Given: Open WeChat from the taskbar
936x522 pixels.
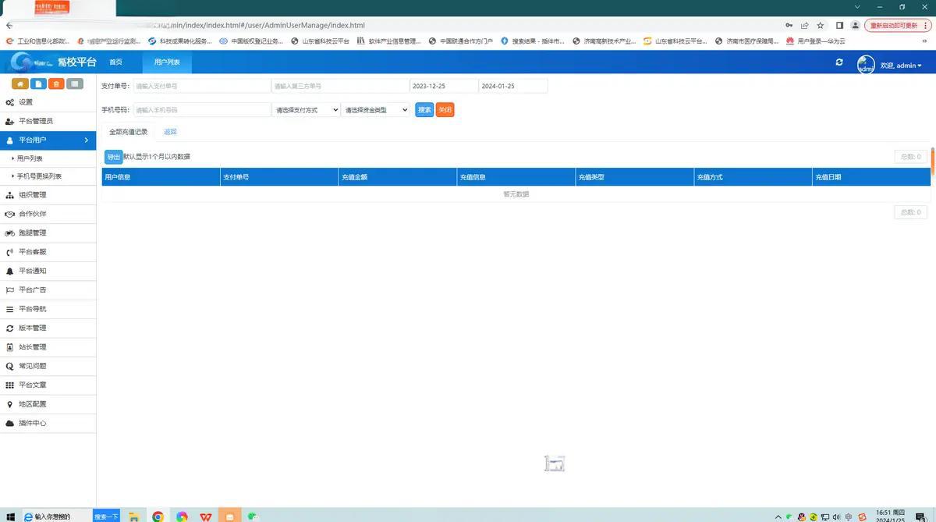Looking at the screenshot, I should click(x=253, y=517).
